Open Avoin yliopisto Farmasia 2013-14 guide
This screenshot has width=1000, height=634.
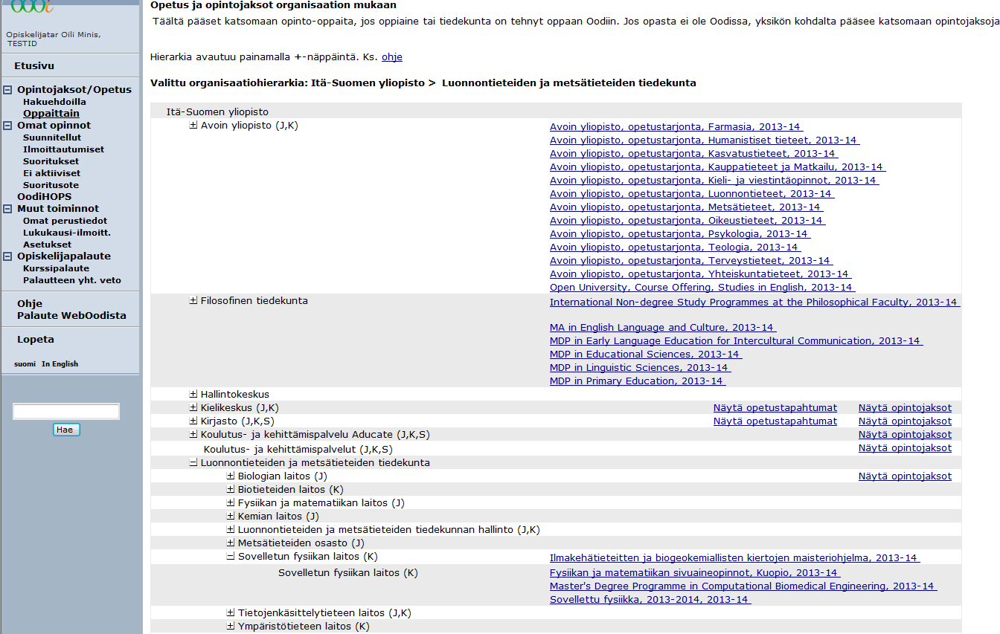(x=676, y=127)
